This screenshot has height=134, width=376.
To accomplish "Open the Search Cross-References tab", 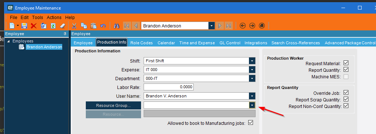I will point(296,43).
